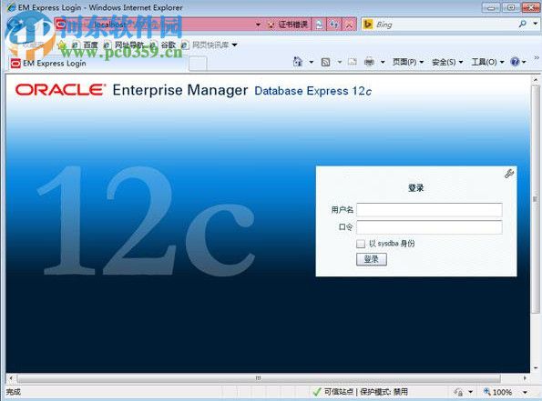Open the search provider dropdown arrow
Viewport: 542px width, 401px height.
click(535, 24)
